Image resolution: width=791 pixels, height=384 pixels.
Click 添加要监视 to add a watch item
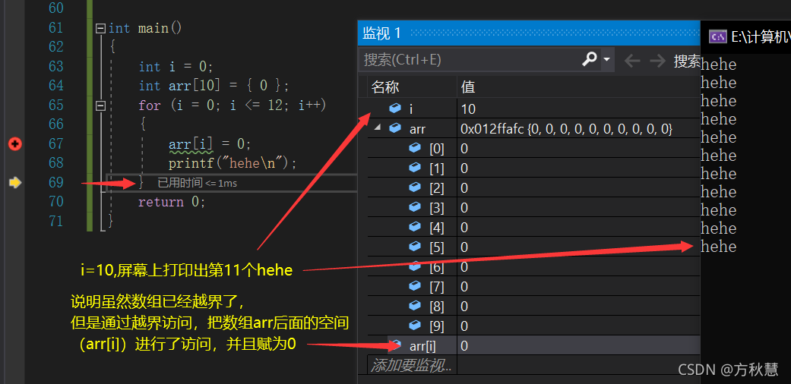coord(411,365)
